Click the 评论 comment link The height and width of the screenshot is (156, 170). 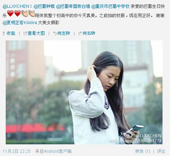161,151
